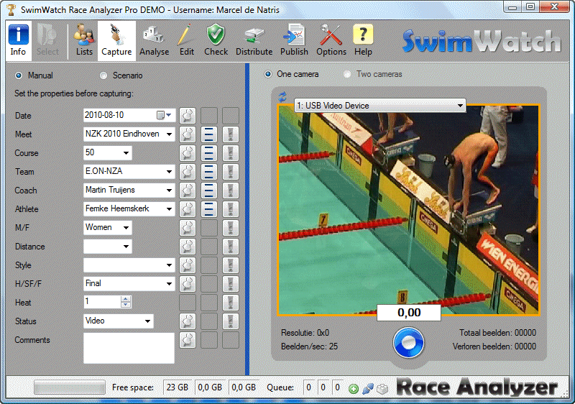Click the exclamation icon in Heat row
Viewport: 575px width, 404px height.
[x=231, y=303]
